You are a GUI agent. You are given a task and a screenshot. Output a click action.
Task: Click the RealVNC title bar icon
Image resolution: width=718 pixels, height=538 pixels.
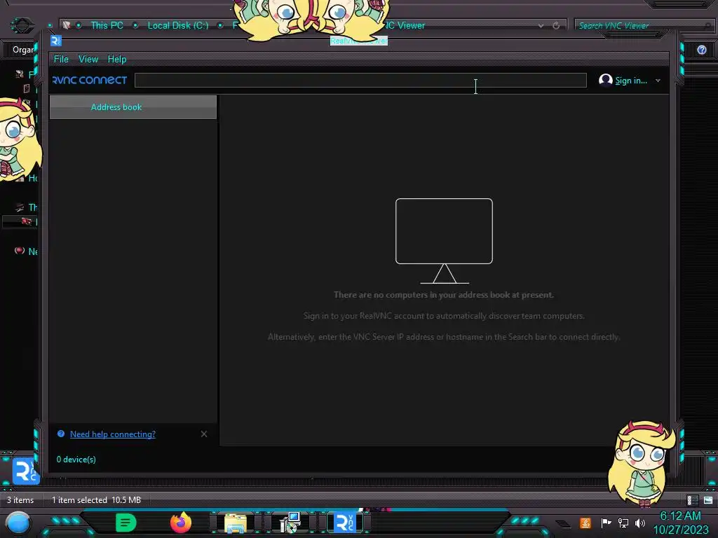tap(56, 41)
